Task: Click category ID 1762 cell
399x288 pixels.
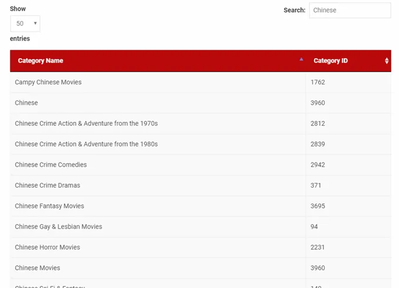Action: coord(317,82)
